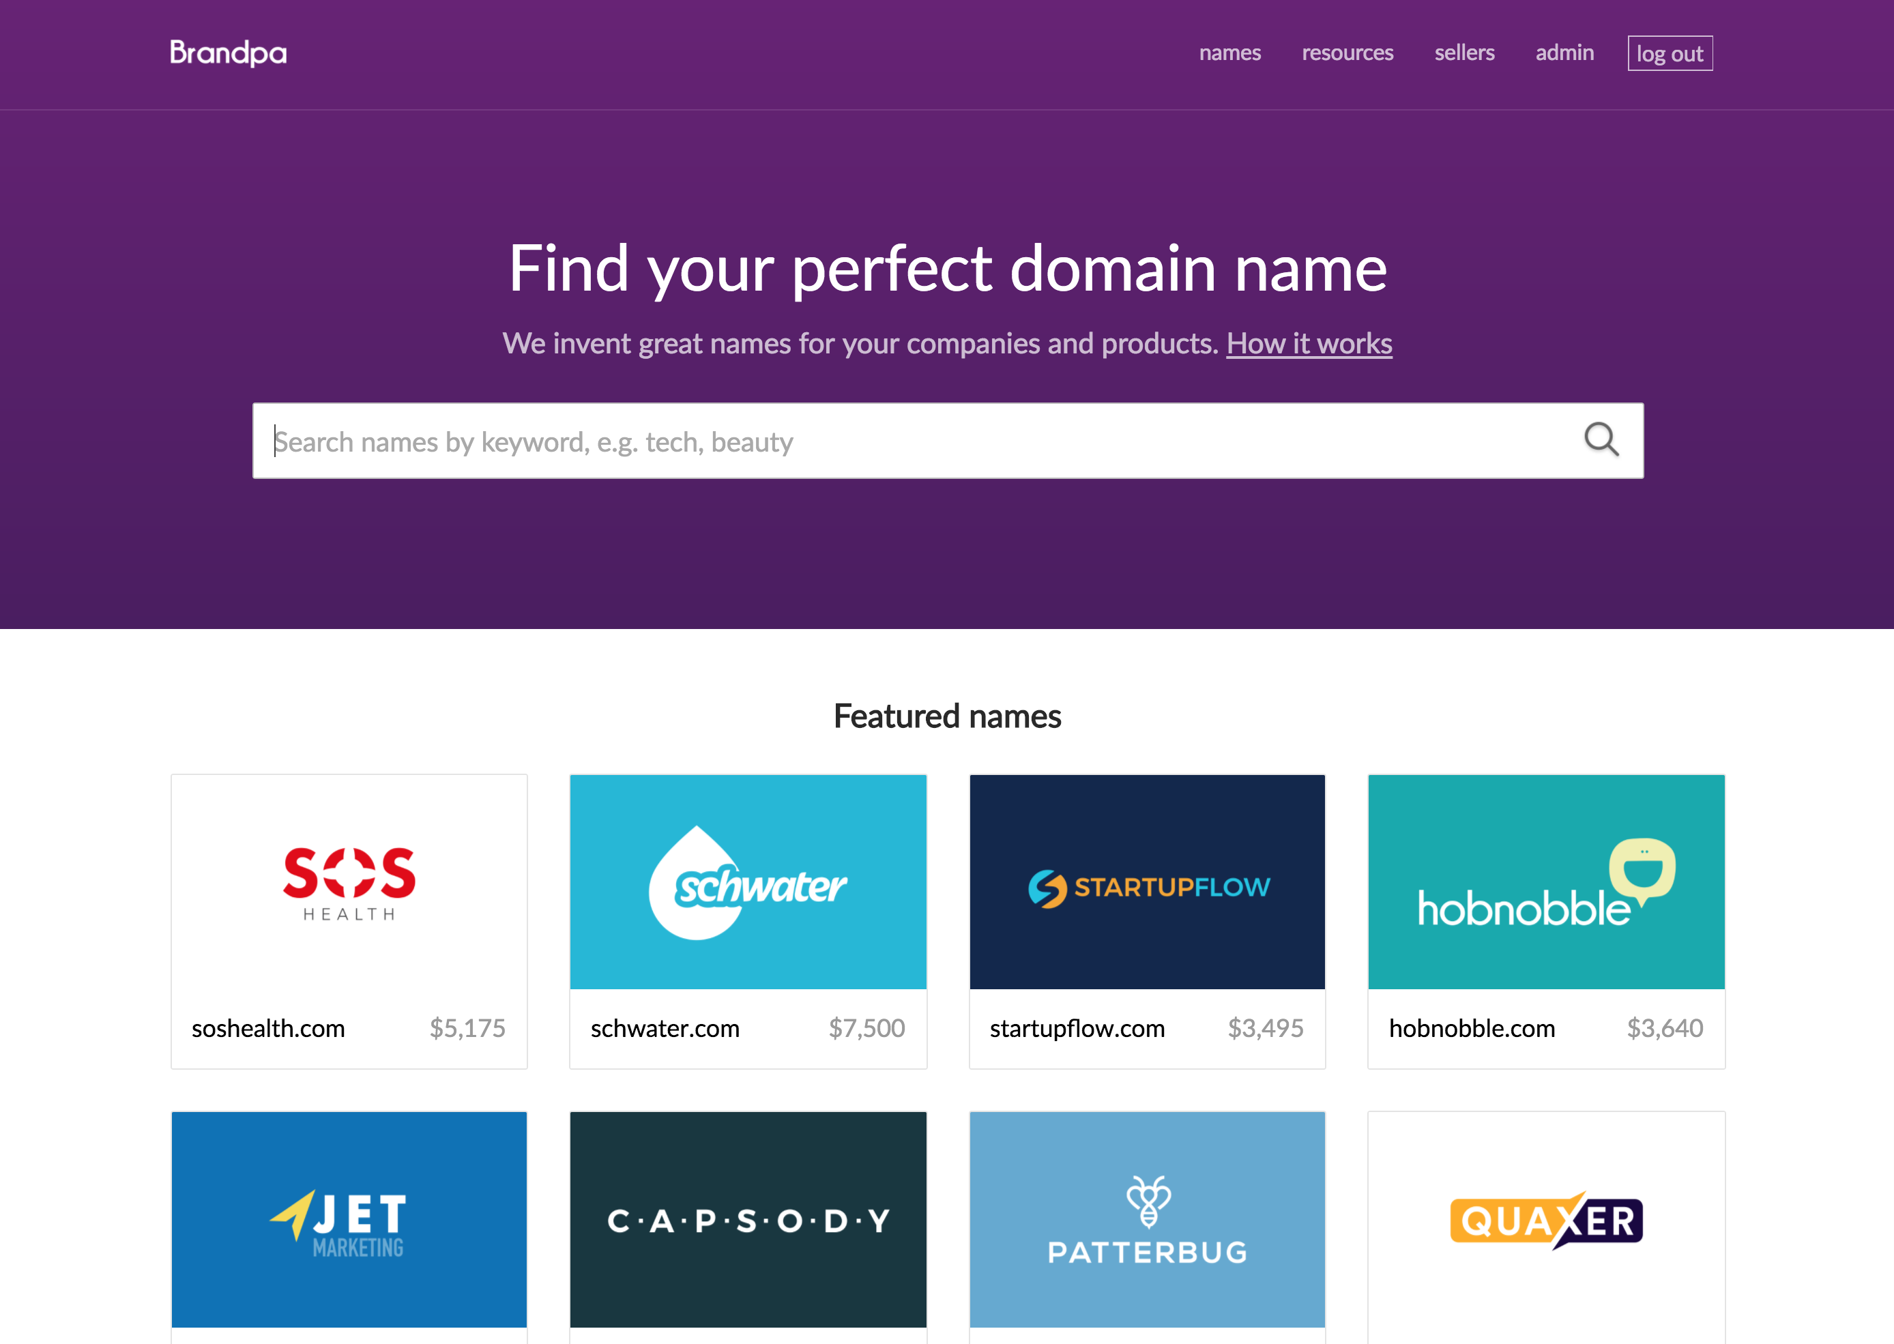Select the startupflow.com domain name
Image resolution: width=1894 pixels, height=1344 pixels.
1077,1028
